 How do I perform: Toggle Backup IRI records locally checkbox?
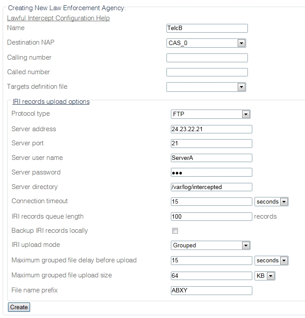[x=175, y=231]
